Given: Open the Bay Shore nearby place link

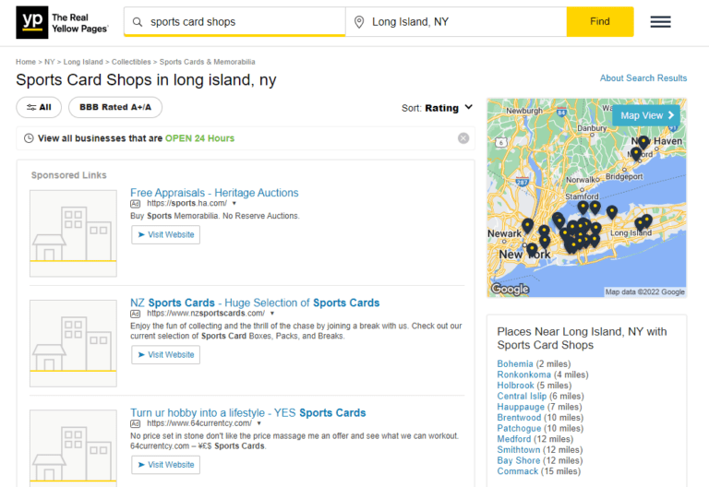Looking at the screenshot, I should pos(519,461).
